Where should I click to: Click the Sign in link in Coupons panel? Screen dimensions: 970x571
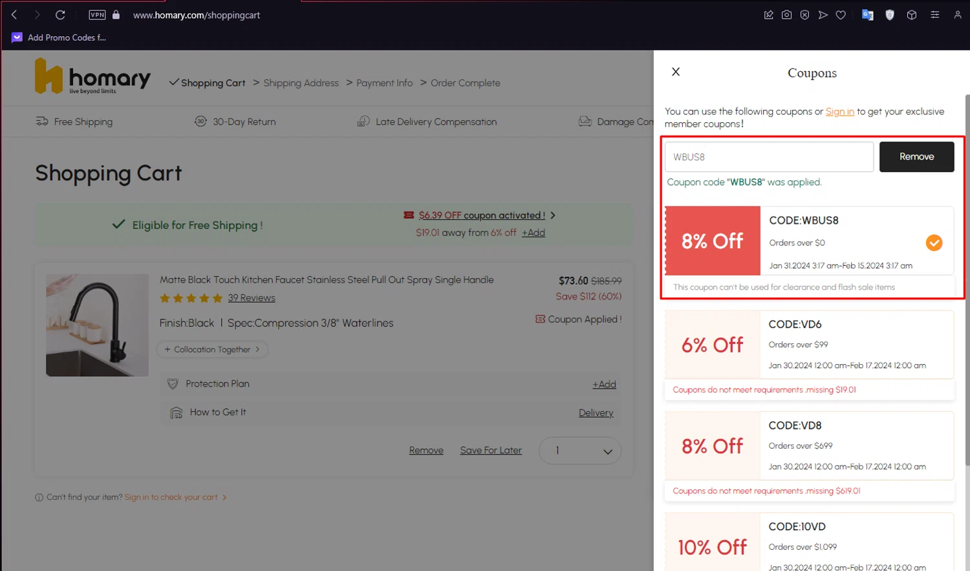point(839,111)
